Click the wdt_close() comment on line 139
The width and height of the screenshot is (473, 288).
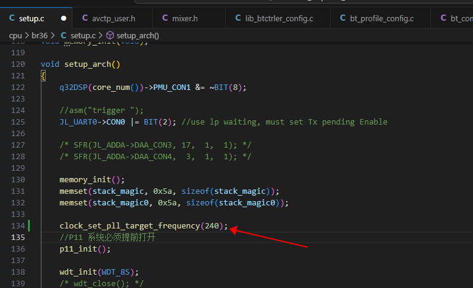[101, 284]
